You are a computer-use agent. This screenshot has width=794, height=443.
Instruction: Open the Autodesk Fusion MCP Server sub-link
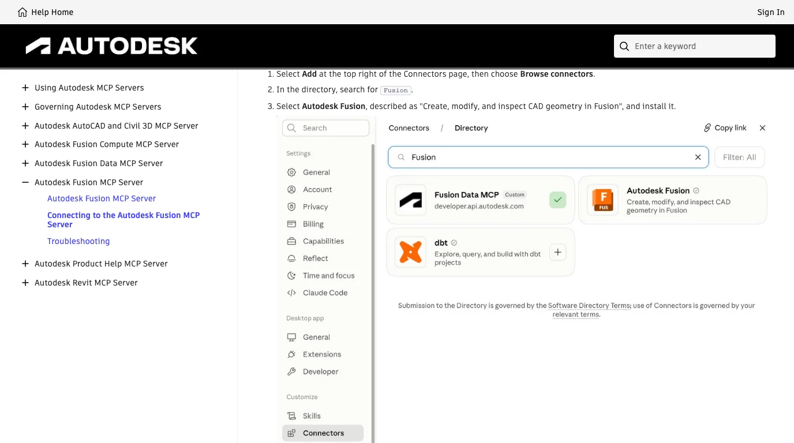click(x=102, y=198)
